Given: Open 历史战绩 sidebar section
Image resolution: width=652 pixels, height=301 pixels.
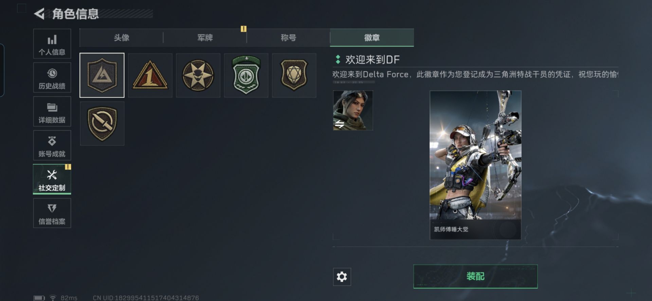Looking at the screenshot, I should coord(52,77).
